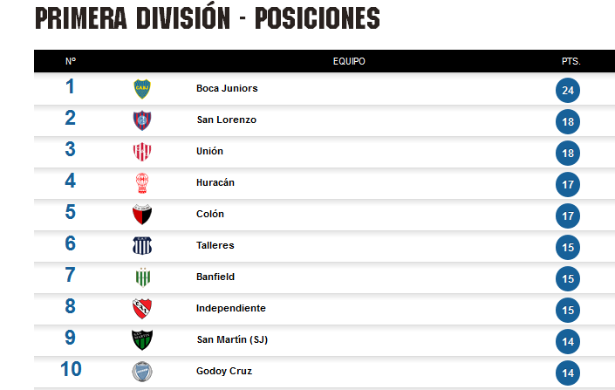Click the Godoy Cruz round crest
615x390 pixels.
coord(142,372)
